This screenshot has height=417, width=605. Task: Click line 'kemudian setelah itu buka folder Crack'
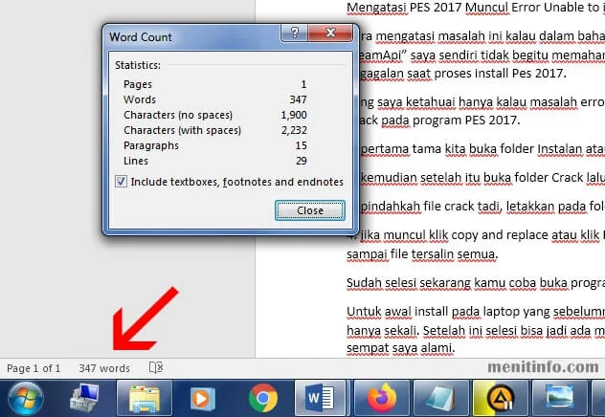coord(472,178)
